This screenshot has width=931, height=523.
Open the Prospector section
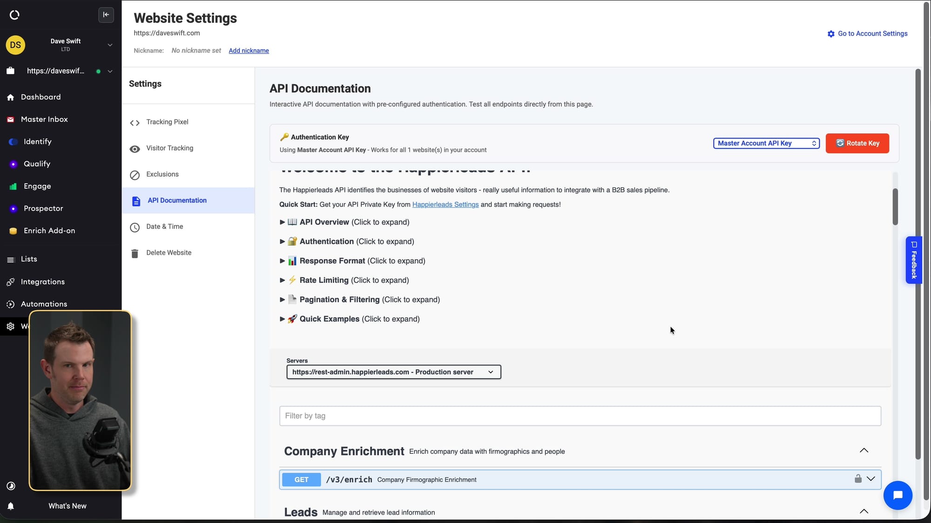point(43,209)
